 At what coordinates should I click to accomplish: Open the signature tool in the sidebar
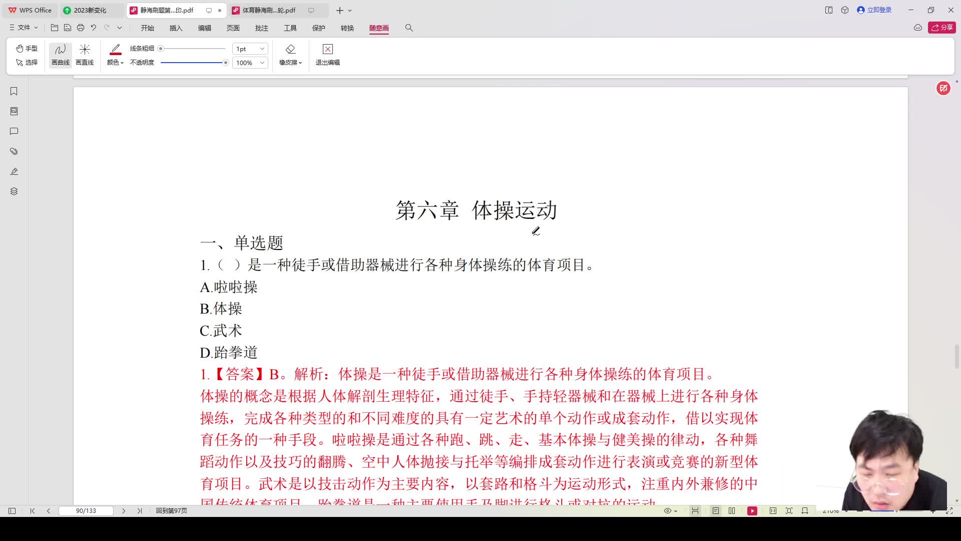[14, 171]
